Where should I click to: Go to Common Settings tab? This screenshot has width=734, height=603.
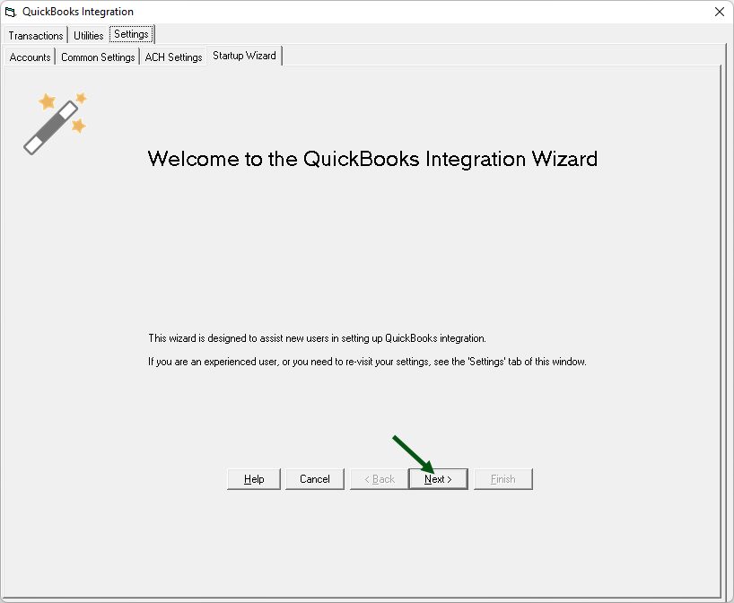point(98,57)
